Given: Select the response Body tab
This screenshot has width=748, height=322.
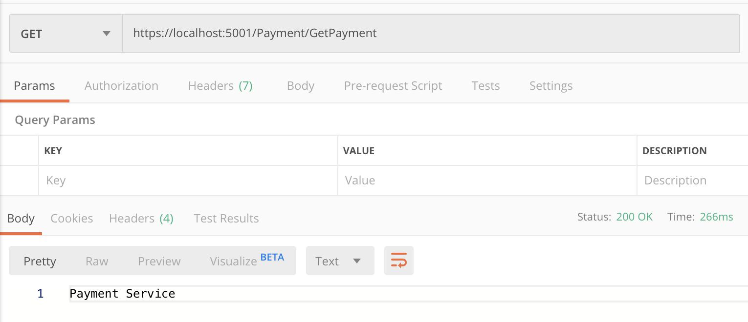Looking at the screenshot, I should tap(21, 218).
